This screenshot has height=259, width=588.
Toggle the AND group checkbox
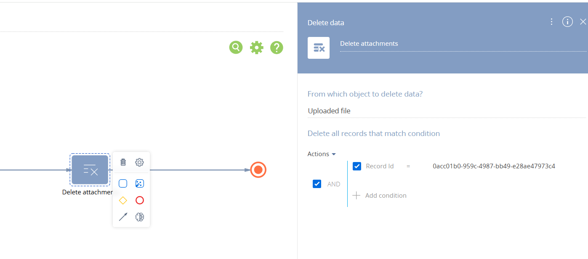click(317, 184)
